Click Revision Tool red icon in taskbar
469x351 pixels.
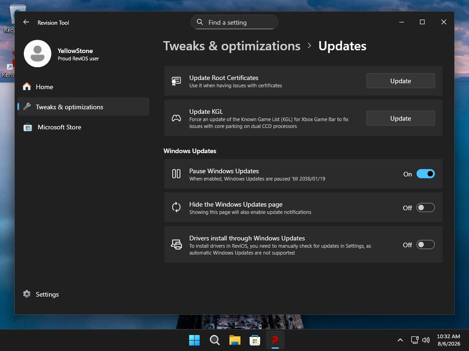275,340
